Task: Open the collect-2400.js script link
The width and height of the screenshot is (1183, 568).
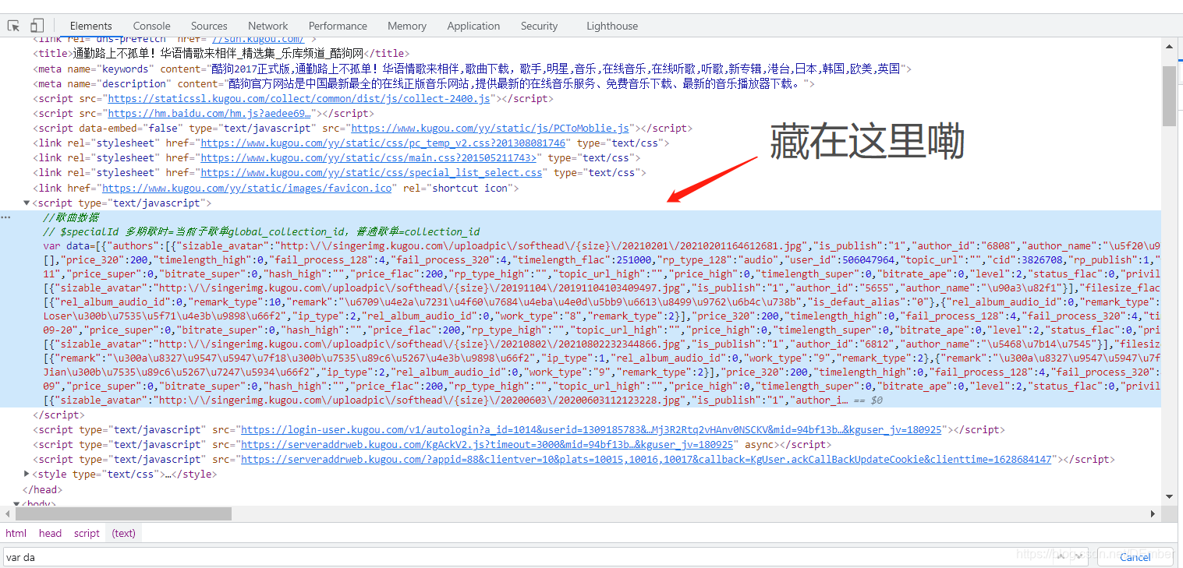Action: click(299, 99)
